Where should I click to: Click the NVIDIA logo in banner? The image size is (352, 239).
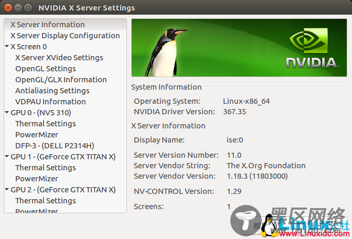coord(312,48)
